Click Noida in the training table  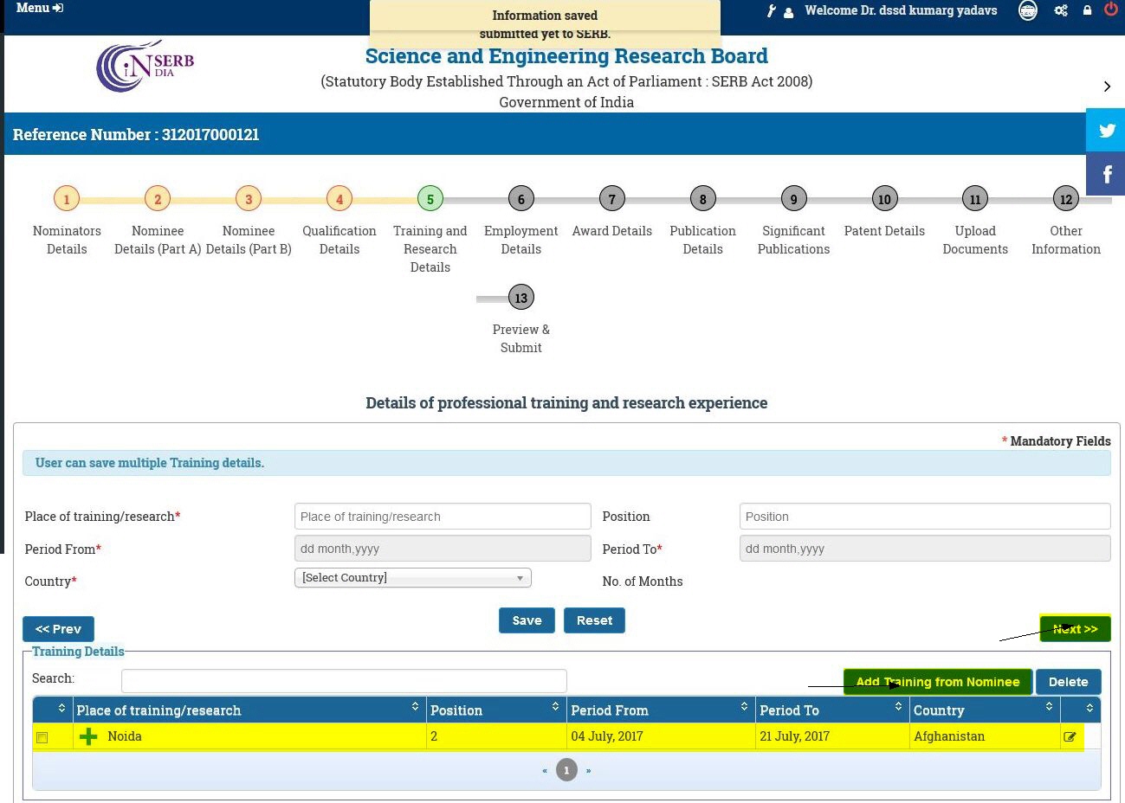click(x=125, y=736)
